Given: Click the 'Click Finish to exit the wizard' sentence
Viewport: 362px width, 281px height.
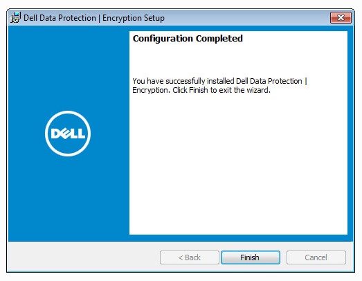Looking at the screenshot, I should (221, 90).
